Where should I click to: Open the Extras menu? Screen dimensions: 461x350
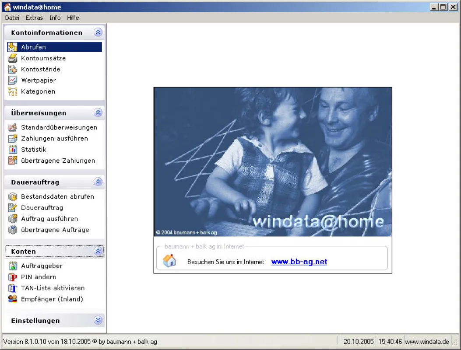(x=34, y=17)
